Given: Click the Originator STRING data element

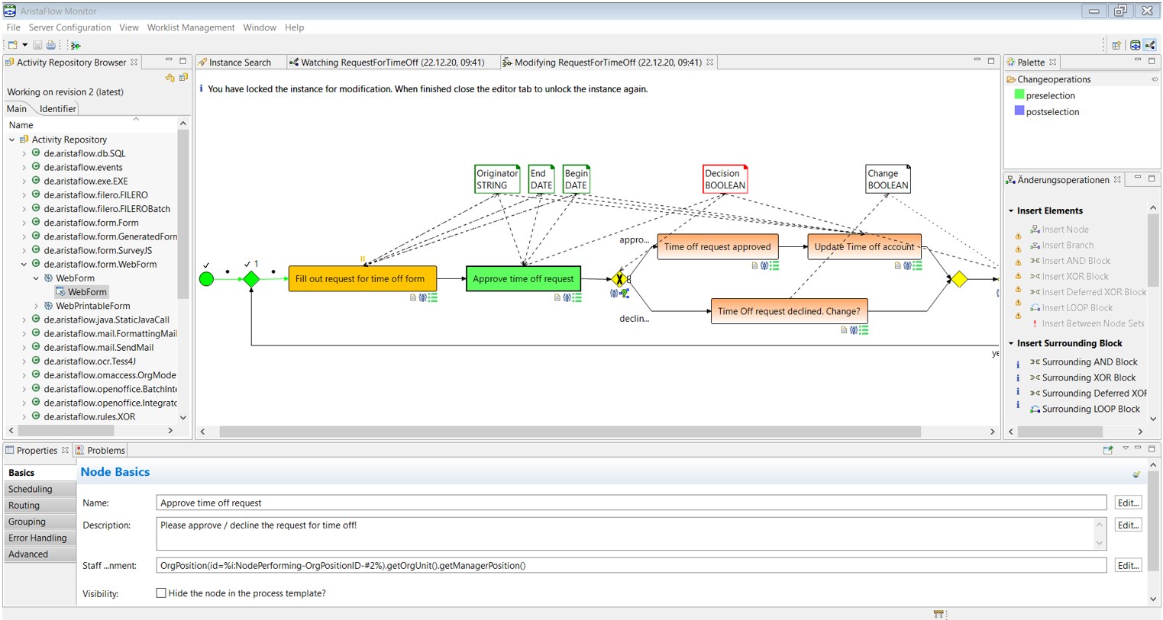Looking at the screenshot, I should point(497,179).
